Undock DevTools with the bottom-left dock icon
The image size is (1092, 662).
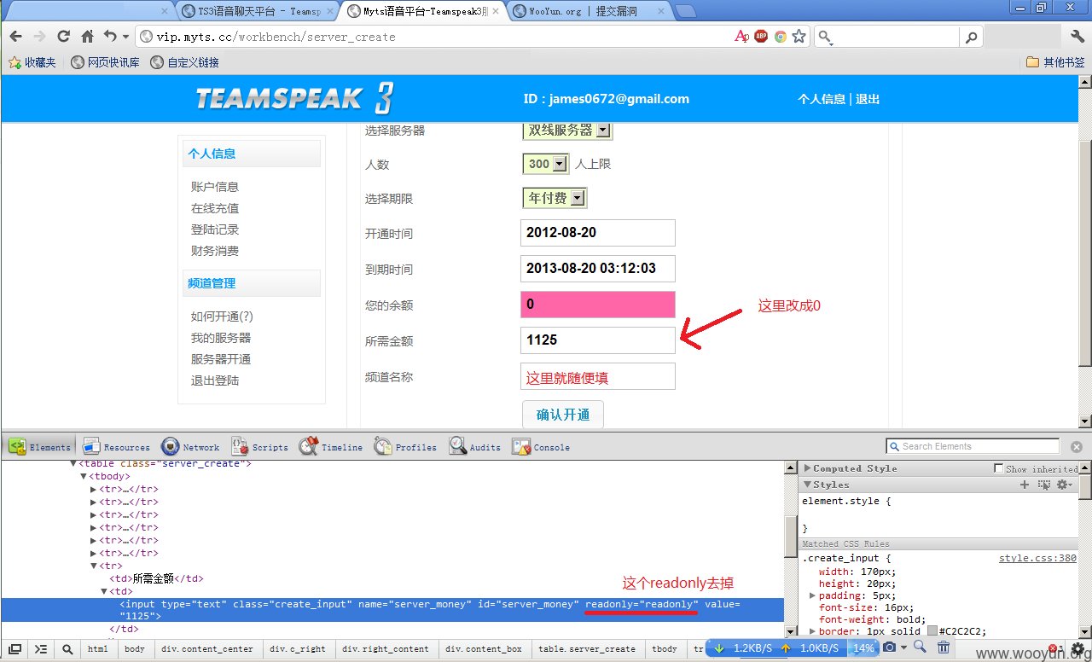(15, 649)
